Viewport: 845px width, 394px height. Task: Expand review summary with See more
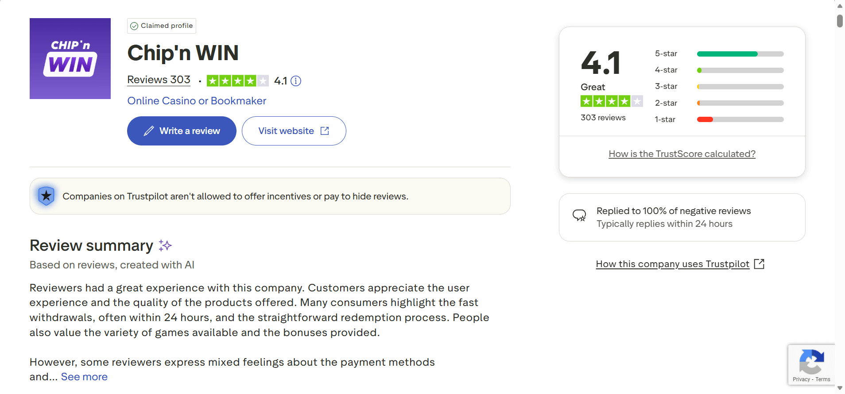point(84,377)
